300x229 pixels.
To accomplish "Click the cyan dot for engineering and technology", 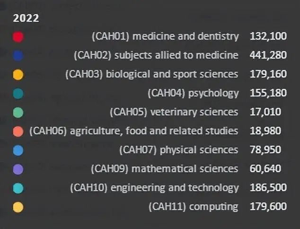I will coord(18,188).
